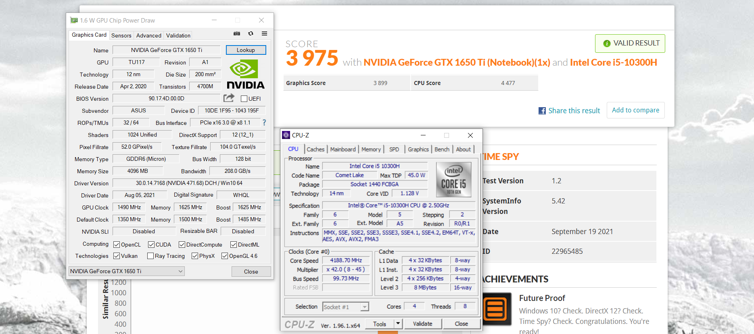Image resolution: width=754 pixels, height=334 pixels.
Task: Click the Core Speed value 4188.70 MHz
Action: coord(346,260)
